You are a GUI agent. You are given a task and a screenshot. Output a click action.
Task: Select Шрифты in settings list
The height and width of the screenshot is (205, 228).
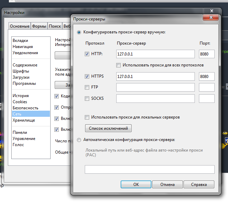[x=31, y=71]
